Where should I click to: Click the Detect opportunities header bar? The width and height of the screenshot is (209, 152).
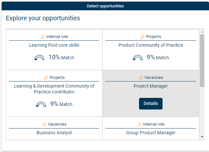pyautogui.click(x=105, y=6)
